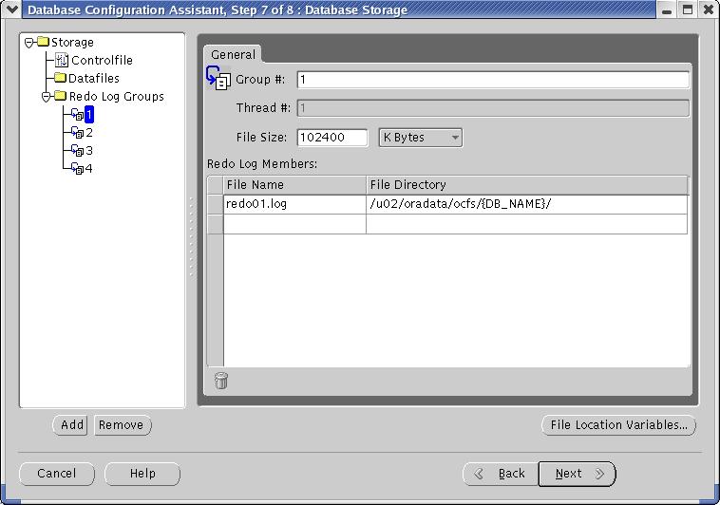Click the File Size input field
The image size is (720, 505).
pos(332,138)
